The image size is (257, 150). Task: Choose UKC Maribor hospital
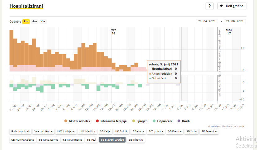(x=87, y=131)
